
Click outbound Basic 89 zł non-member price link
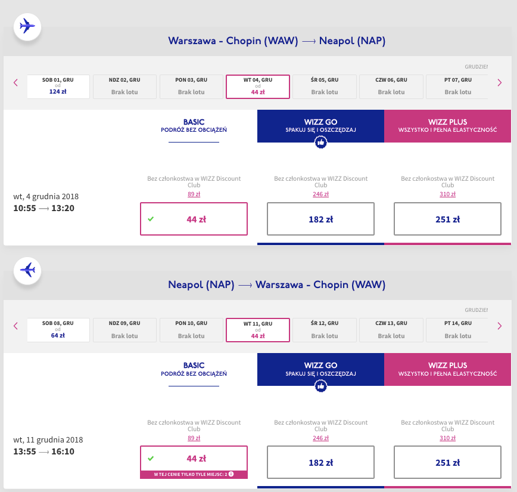[x=194, y=193]
